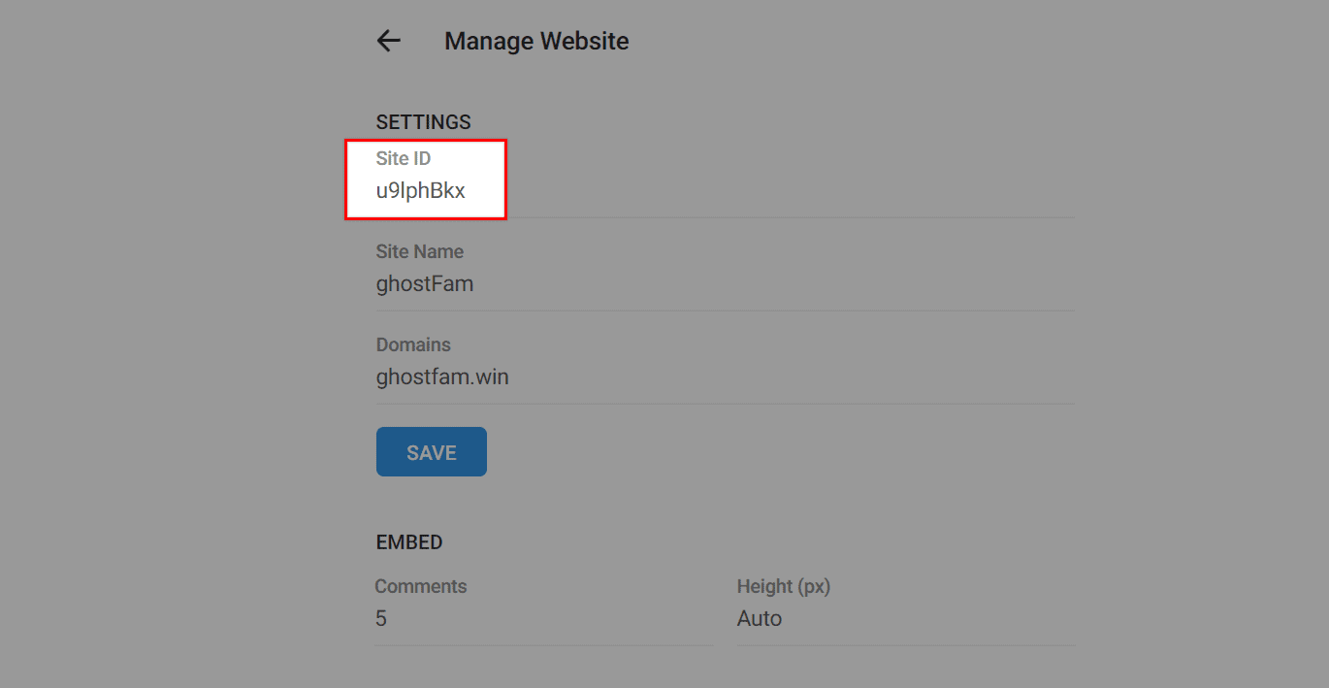Click the SETTINGS section header
The height and width of the screenshot is (688, 1329).
pos(423,121)
